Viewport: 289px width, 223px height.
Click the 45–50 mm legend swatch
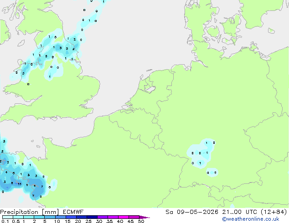tap(134, 217)
